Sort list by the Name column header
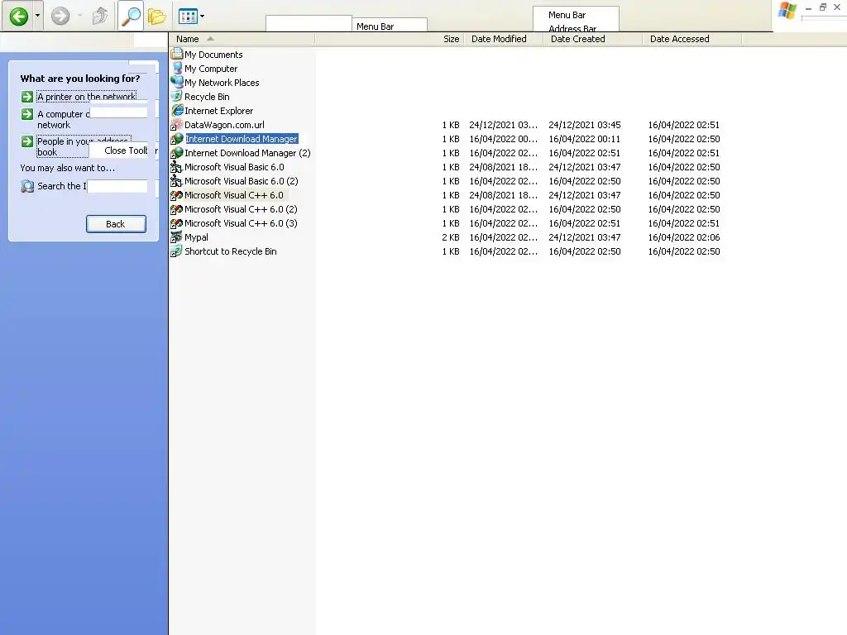Image resolution: width=847 pixels, height=635 pixels. (x=242, y=39)
